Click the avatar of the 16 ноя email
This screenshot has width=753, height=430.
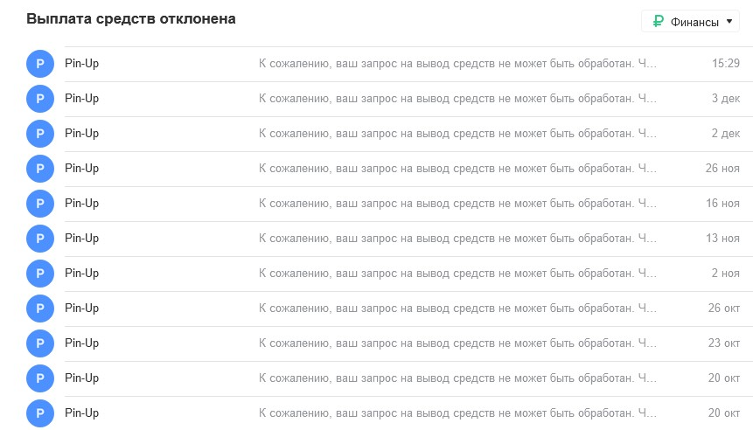pos(40,204)
